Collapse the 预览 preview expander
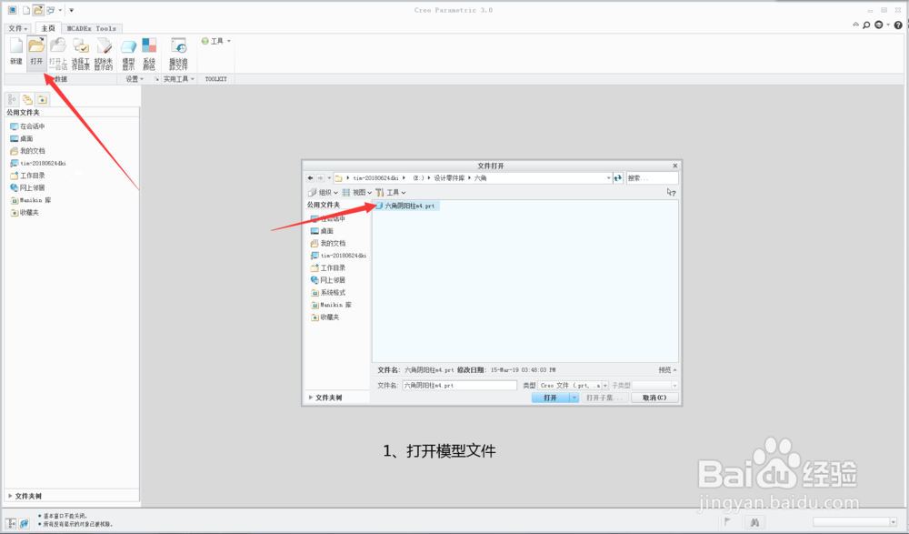 (667, 369)
